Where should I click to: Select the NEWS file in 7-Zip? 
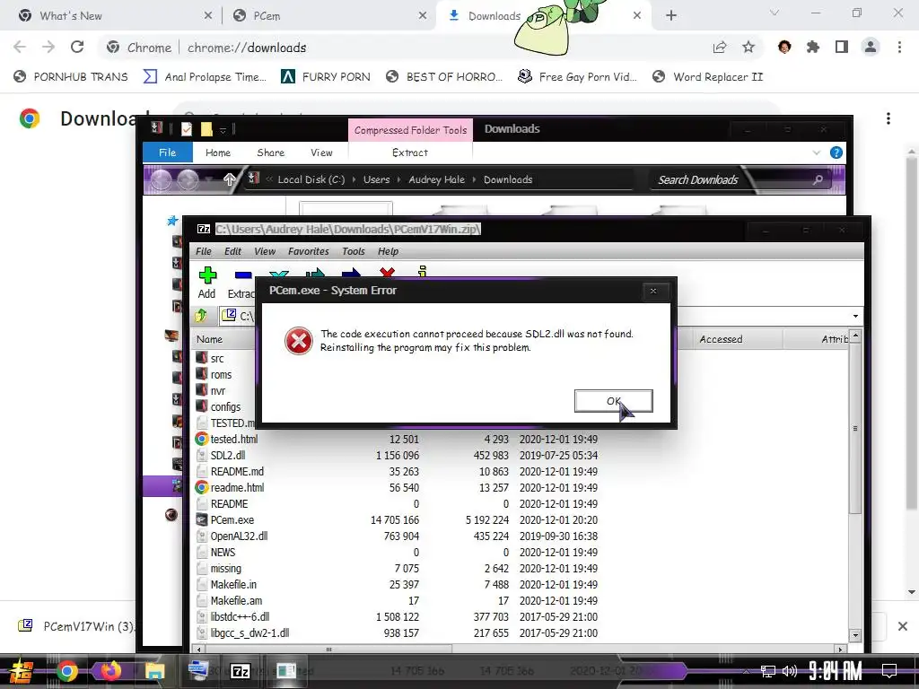click(x=223, y=553)
